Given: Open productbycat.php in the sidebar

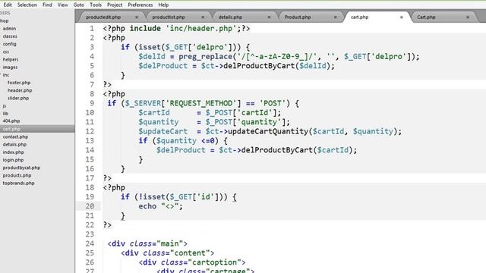Looking at the screenshot, I should click(x=21, y=168).
